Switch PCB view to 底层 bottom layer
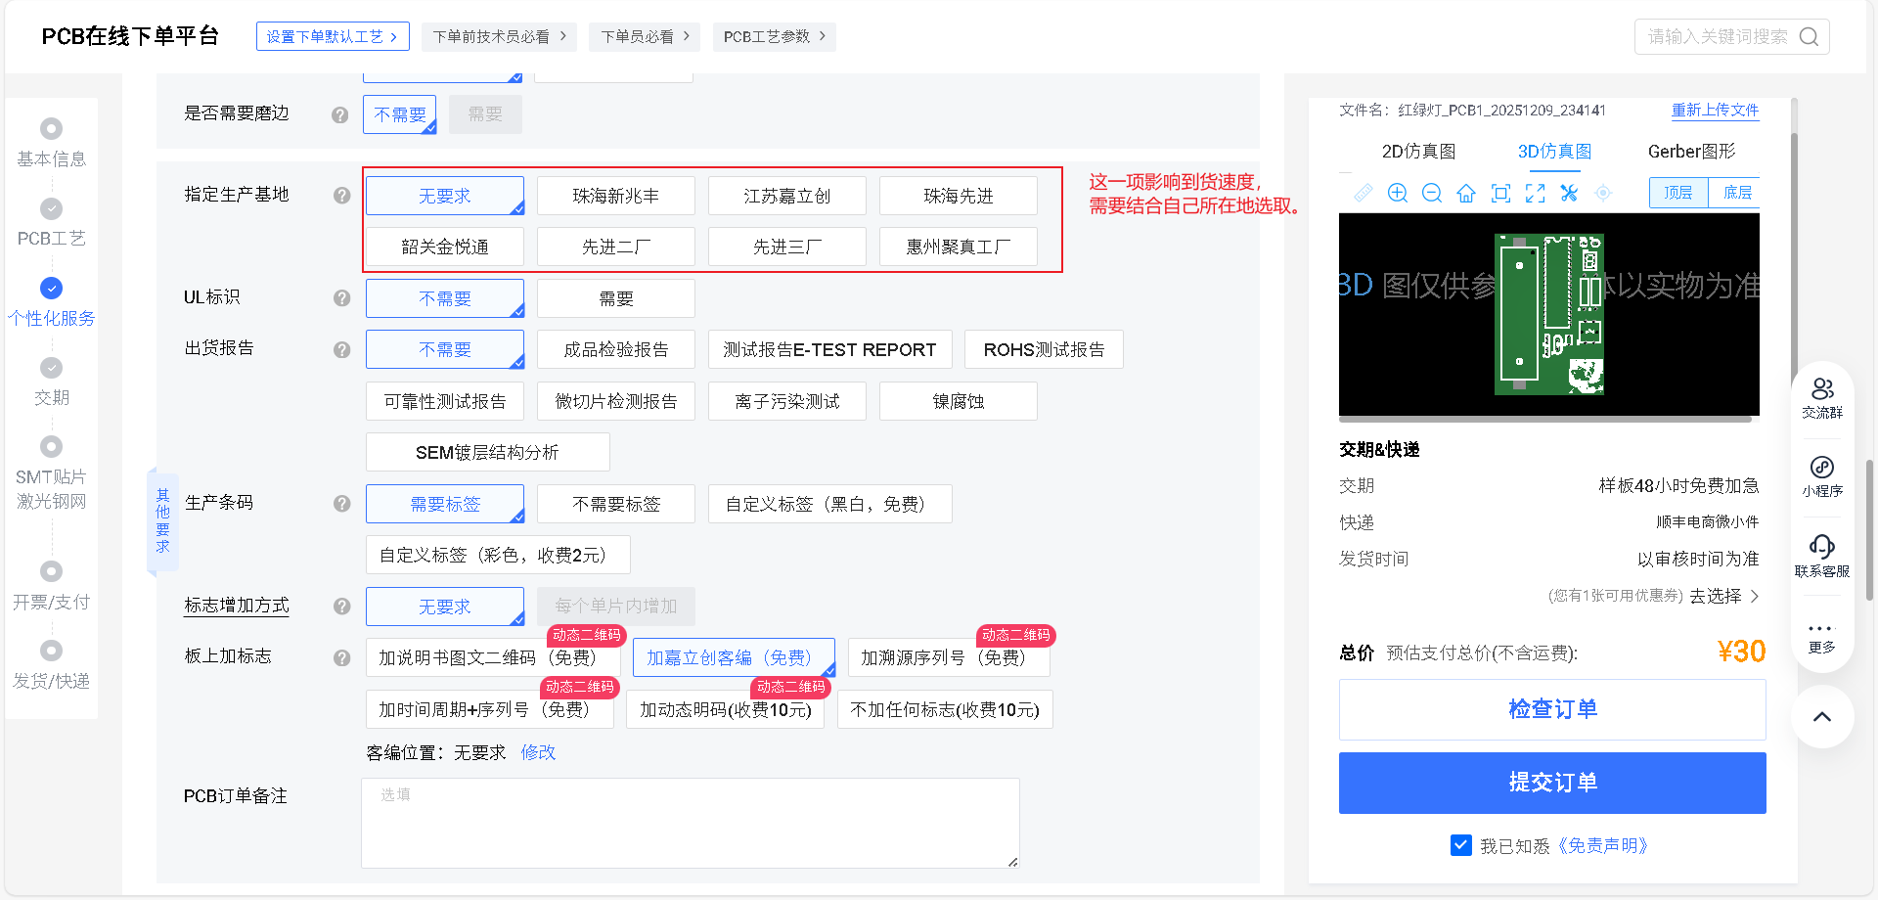Image resolution: width=1878 pixels, height=900 pixels. click(1736, 193)
